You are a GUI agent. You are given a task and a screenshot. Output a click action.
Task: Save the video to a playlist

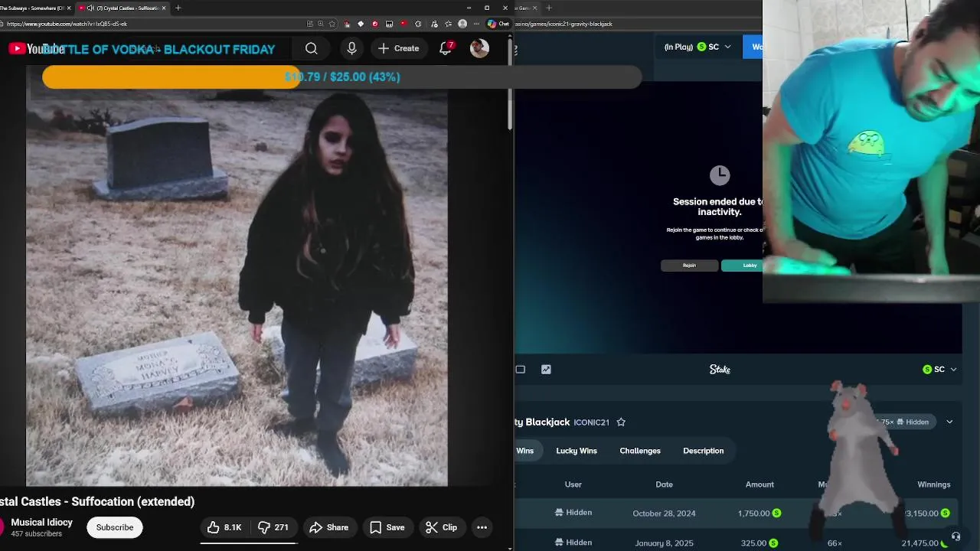point(387,527)
